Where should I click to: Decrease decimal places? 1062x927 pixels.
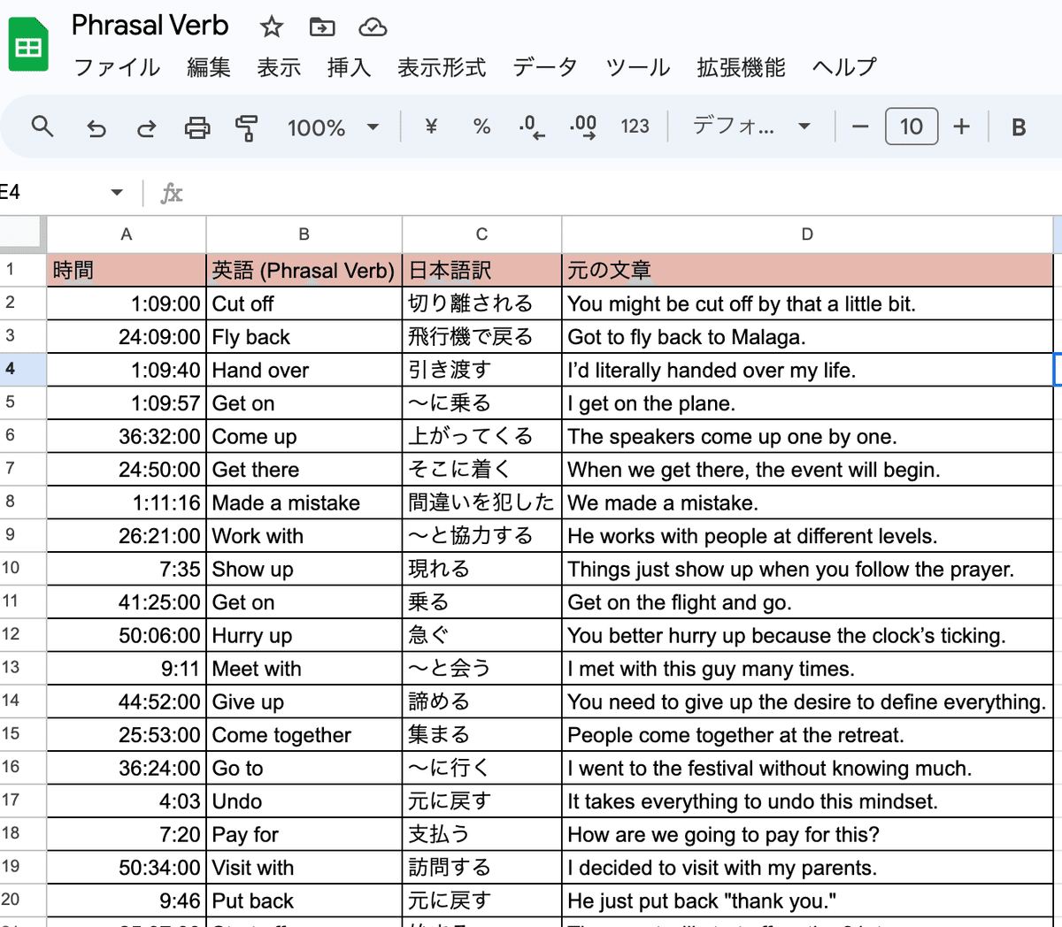click(x=533, y=126)
